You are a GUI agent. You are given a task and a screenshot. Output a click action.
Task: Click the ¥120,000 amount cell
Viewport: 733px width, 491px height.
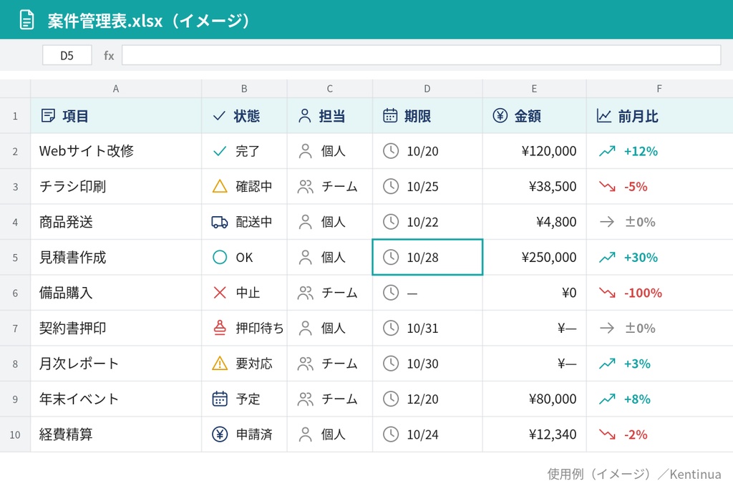534,151
